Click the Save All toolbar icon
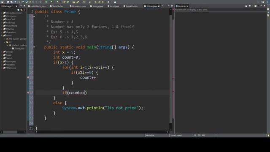 point(11,2)
